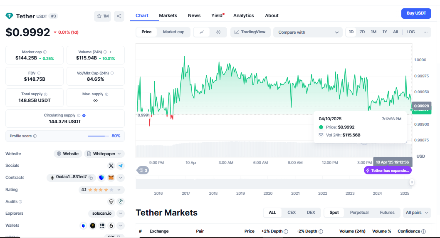The width and height of the screenshot is (440, 238).
Task: Open second audit shield icon
Action: click(121, 201)
